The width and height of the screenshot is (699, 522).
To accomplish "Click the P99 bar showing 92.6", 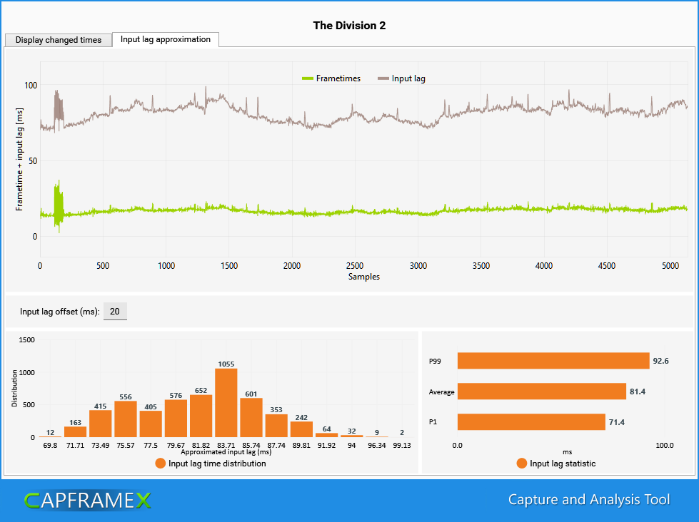I will pos(553,361).
